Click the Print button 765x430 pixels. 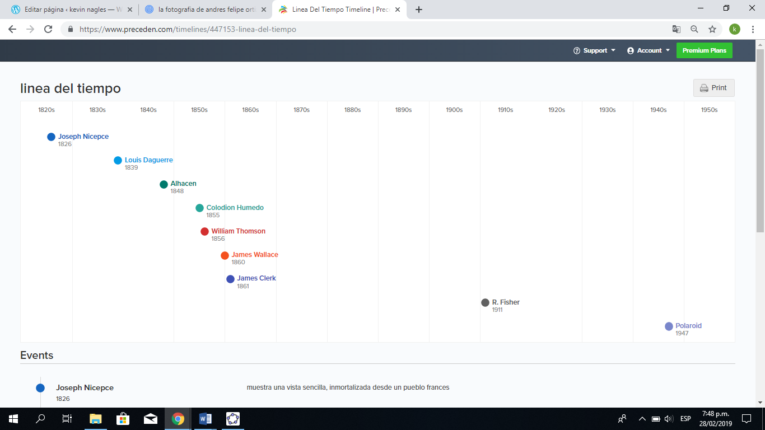pos(714,88)
